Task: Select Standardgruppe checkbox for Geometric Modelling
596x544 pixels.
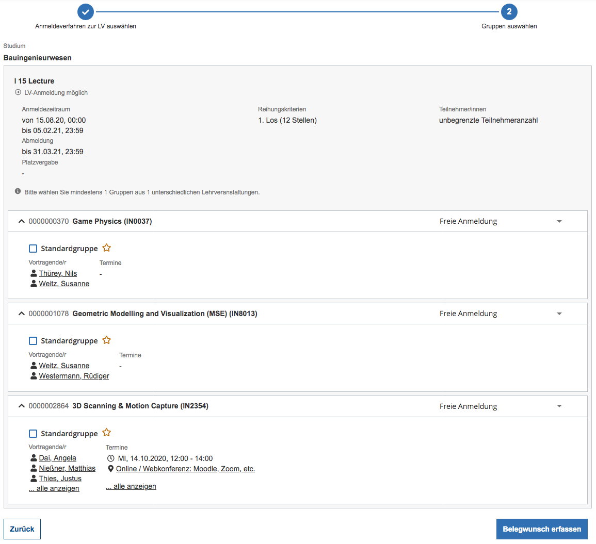Action: [33, 341]
